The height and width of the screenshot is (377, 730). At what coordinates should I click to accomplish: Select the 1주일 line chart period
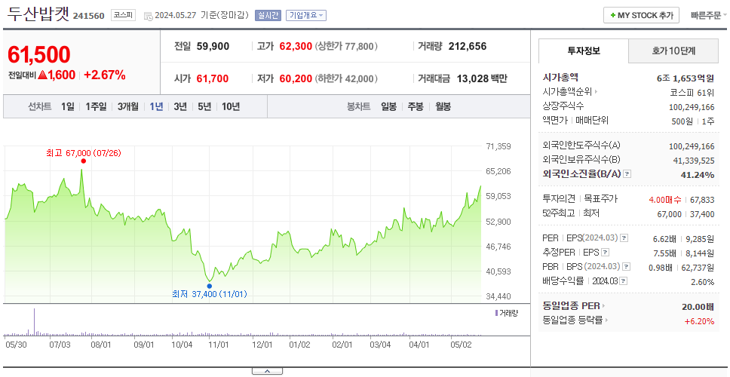click(96, 106)
